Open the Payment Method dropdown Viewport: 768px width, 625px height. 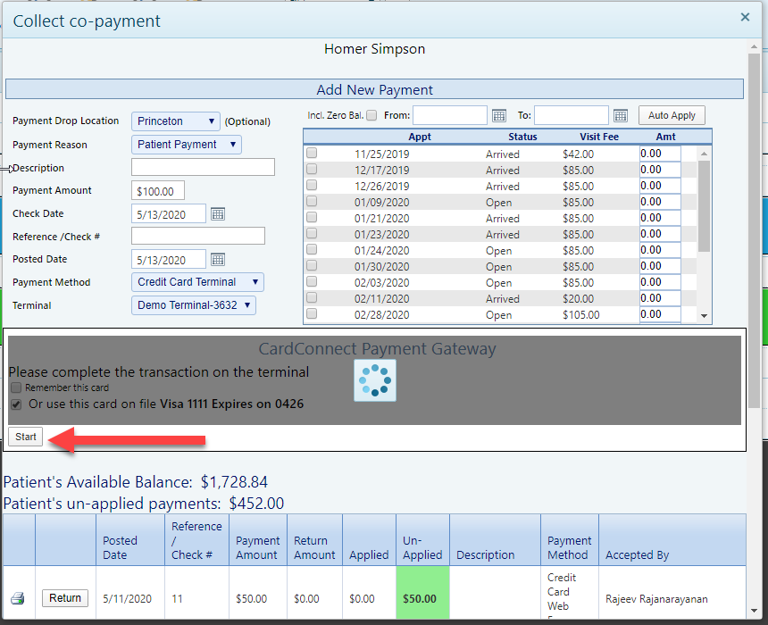tap(196, 281)
